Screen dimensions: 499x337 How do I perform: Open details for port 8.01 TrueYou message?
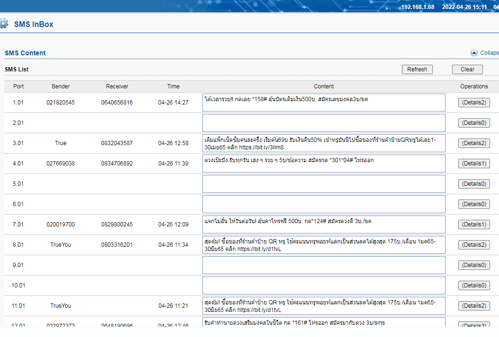pos(473,245)
